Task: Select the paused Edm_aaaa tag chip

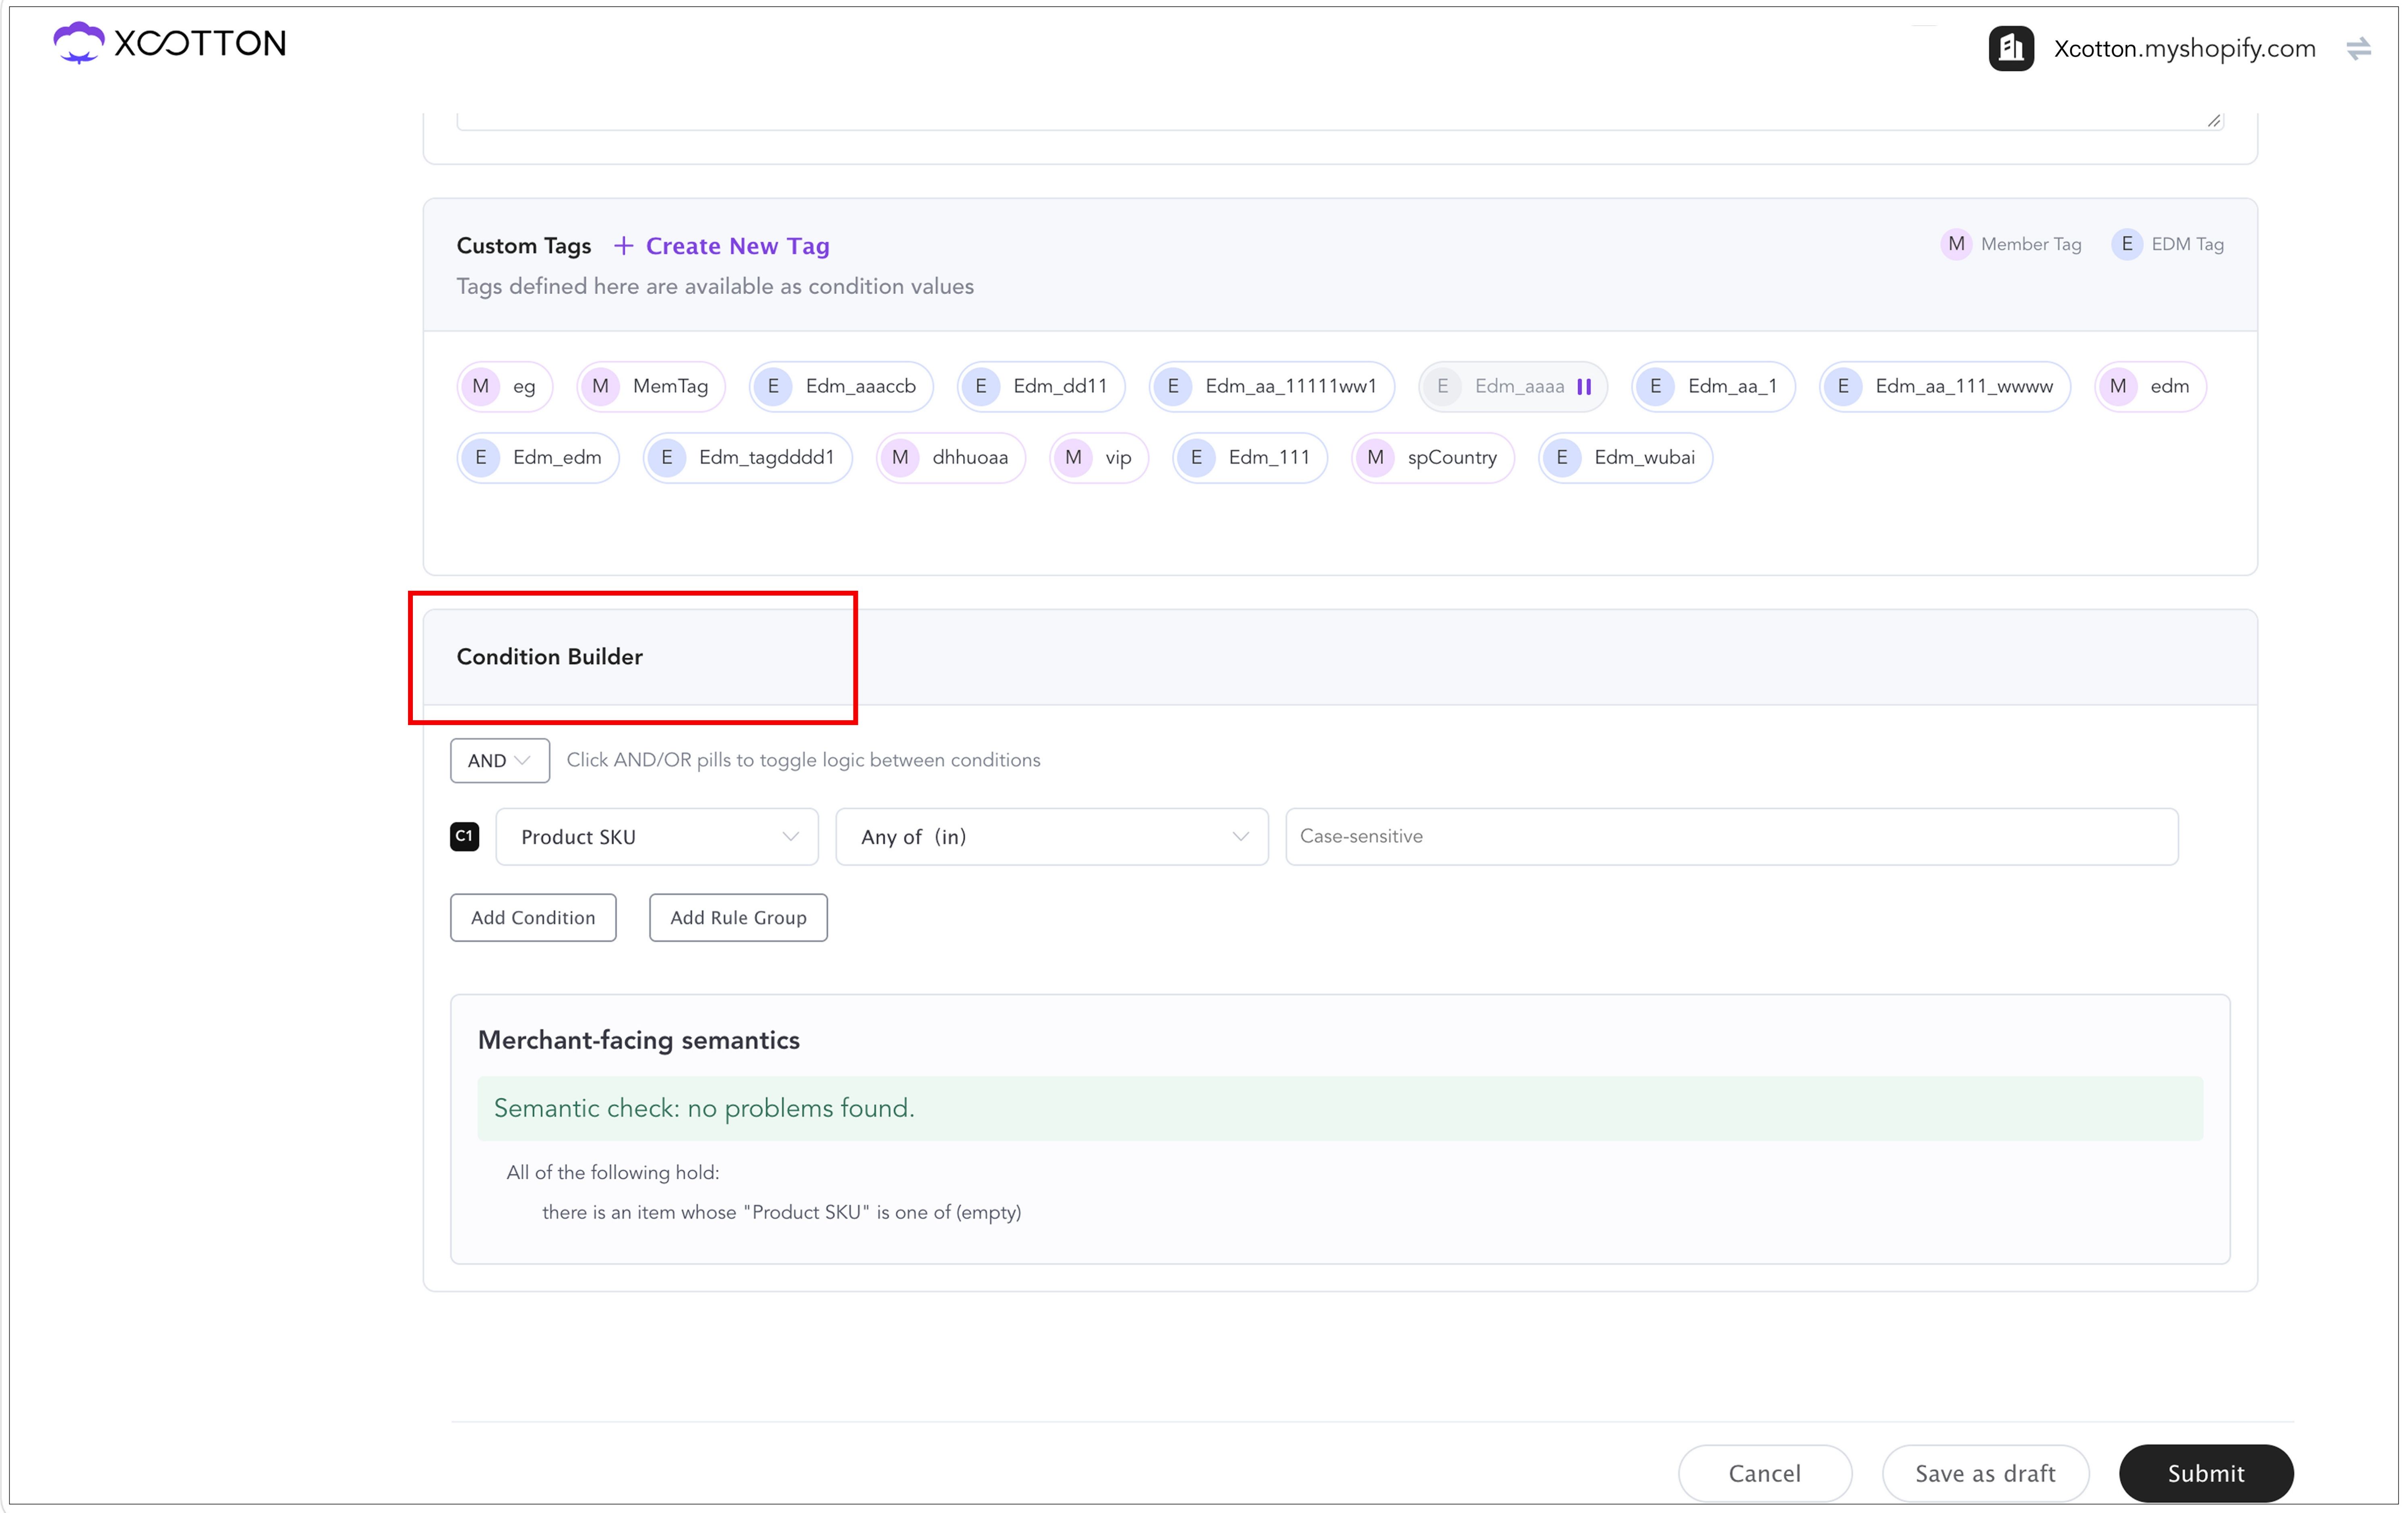Action: tap(1513, 387)
